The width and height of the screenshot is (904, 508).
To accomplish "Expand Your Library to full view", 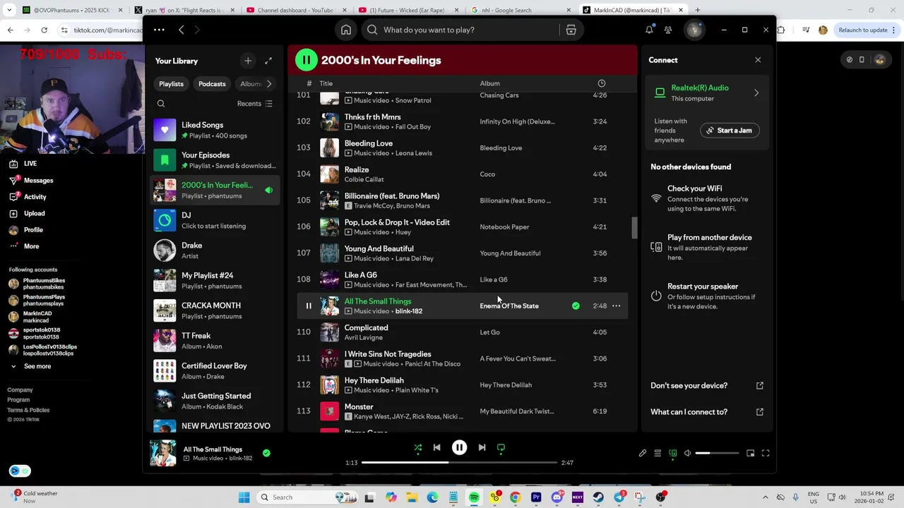I will click(268, 61).
